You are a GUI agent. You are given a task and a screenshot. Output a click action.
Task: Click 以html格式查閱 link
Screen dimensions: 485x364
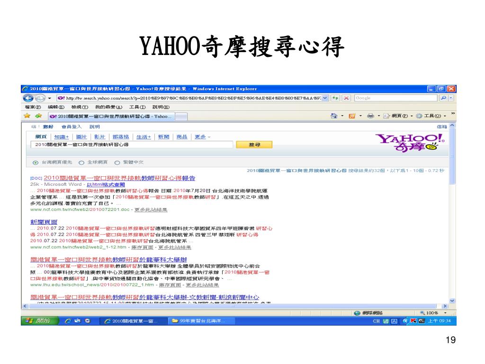coord(106,184)
